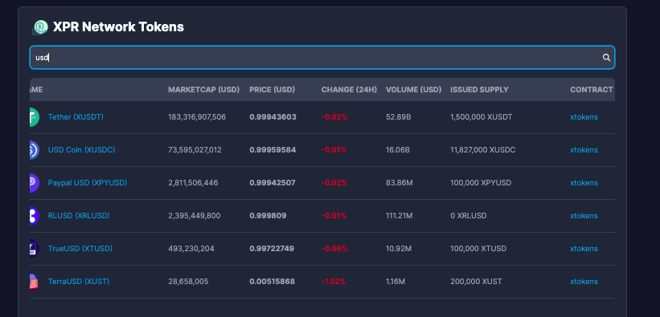Screen dimensions: 660x317
Task: Click the TrueUSD token icon
Action: 35,249
